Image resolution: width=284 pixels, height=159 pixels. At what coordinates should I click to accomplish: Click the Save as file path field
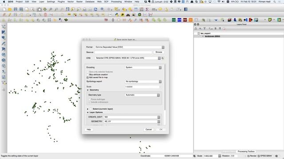(123, 52)
